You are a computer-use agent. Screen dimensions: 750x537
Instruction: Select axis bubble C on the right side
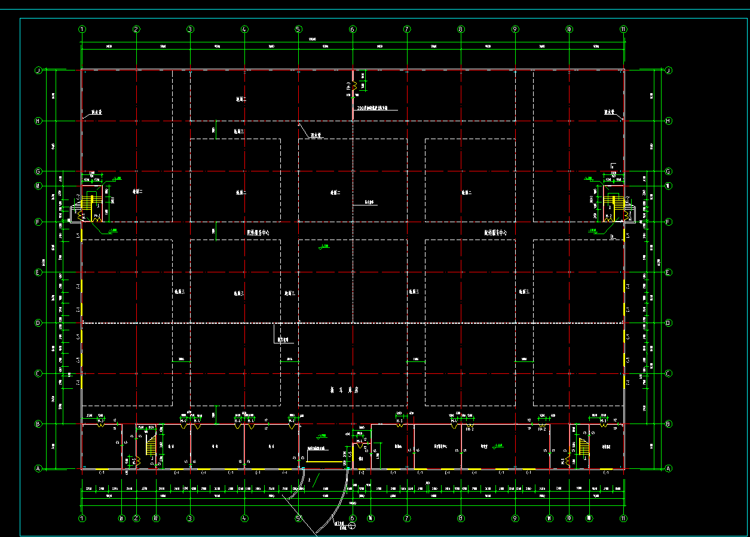pos(668,374)
